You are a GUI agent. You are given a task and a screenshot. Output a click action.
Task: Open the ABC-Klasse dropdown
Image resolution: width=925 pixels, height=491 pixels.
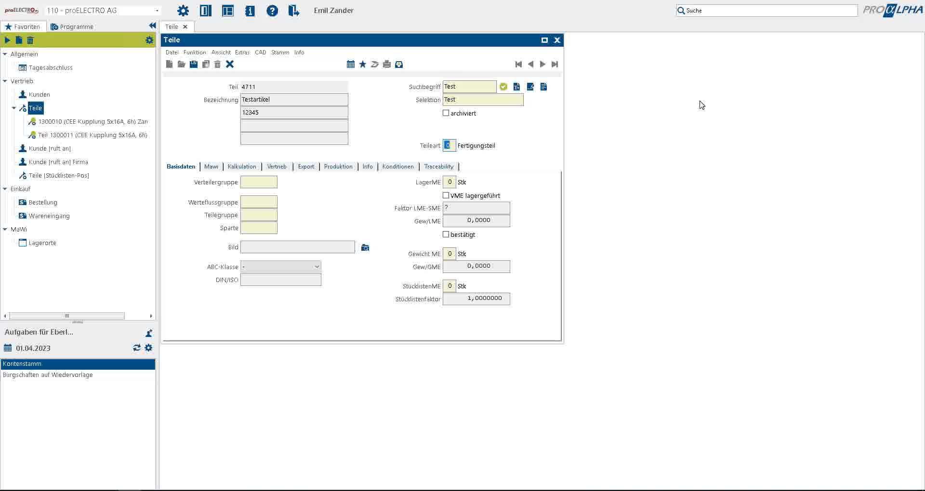click(281, 267)
